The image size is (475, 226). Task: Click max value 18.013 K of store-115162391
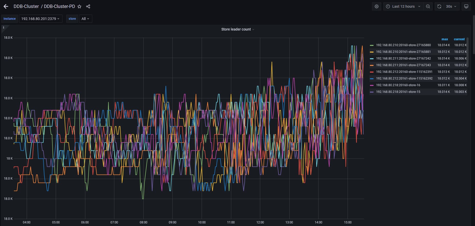click(x=444, y=72)
